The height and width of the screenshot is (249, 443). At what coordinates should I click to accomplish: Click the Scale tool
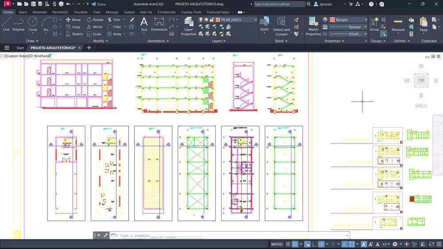coord(94,34)
